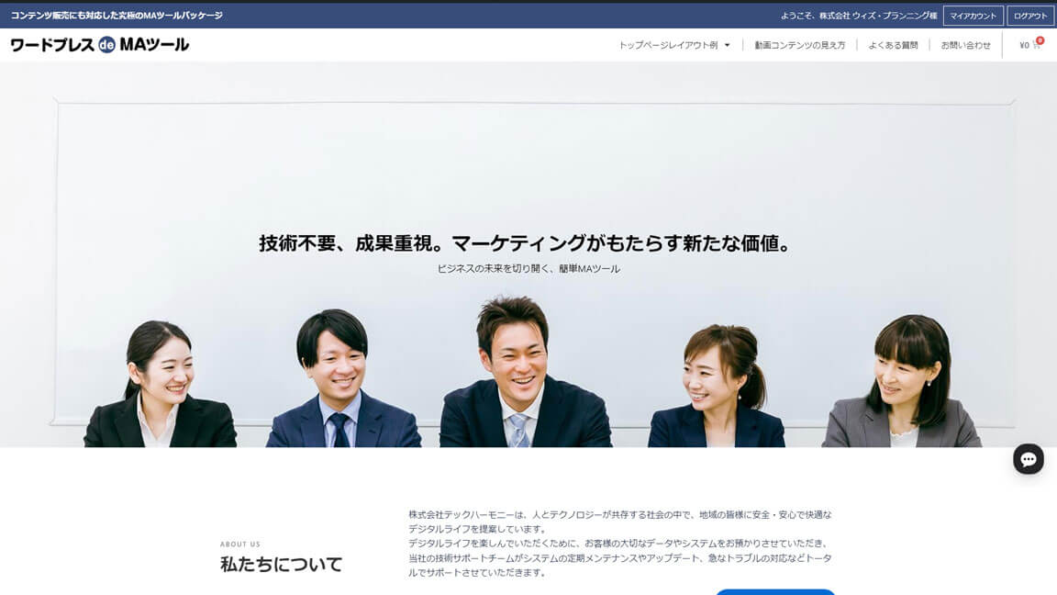This screenshot has width=1057, height=595.
Task: Click the circular "de" logo emblem
Action: pyautogui.click(x=106, y=44)
